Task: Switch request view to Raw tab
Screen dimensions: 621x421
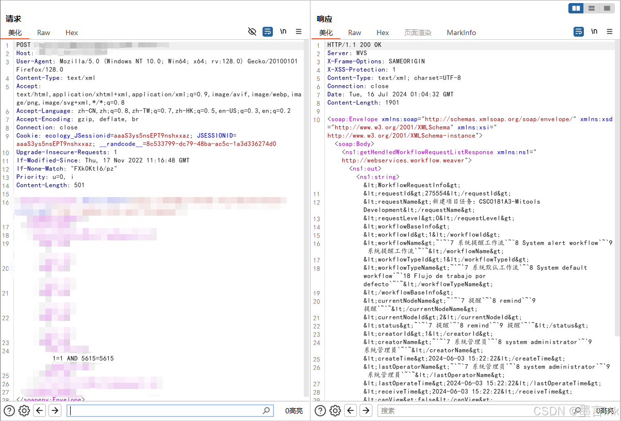Action: 43,33
